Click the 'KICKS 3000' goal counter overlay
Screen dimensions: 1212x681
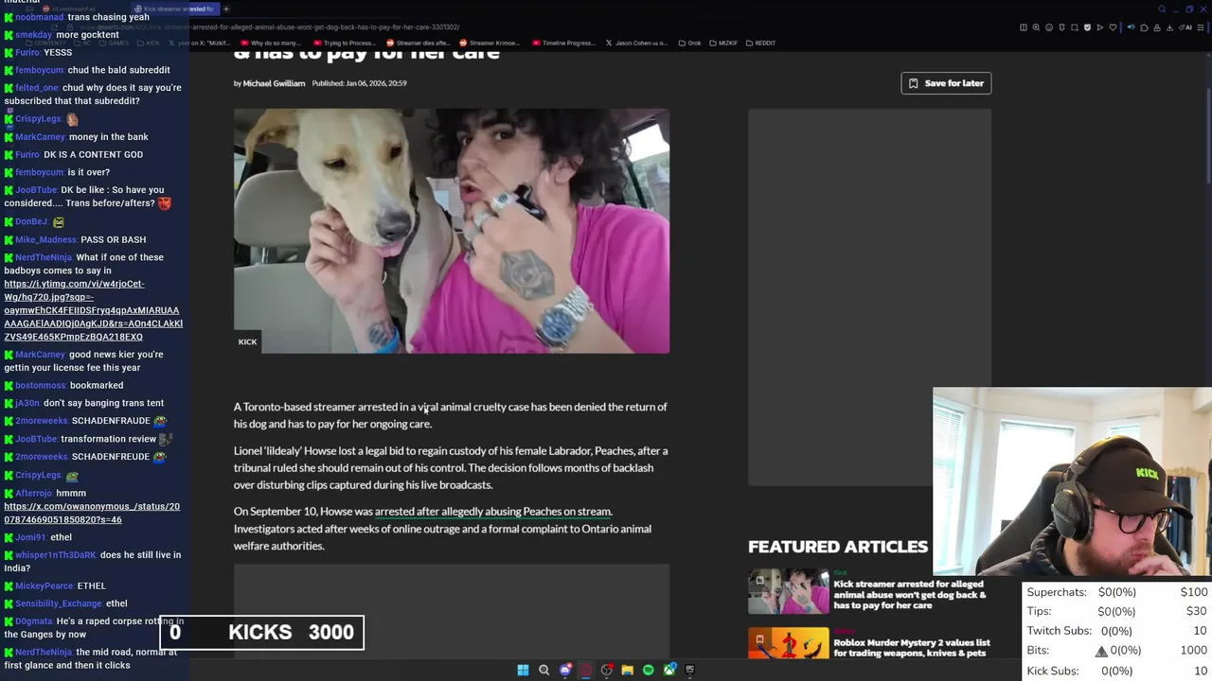click(x=261, y=633)
